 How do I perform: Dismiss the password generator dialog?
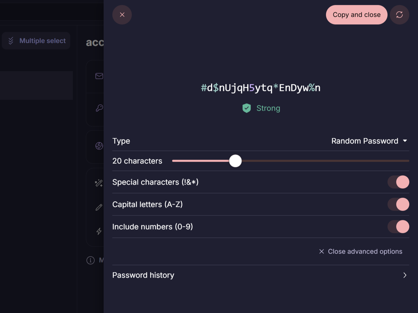[x=122, y=14]
